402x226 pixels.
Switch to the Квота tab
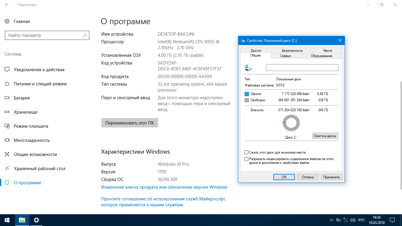point(327,50)
